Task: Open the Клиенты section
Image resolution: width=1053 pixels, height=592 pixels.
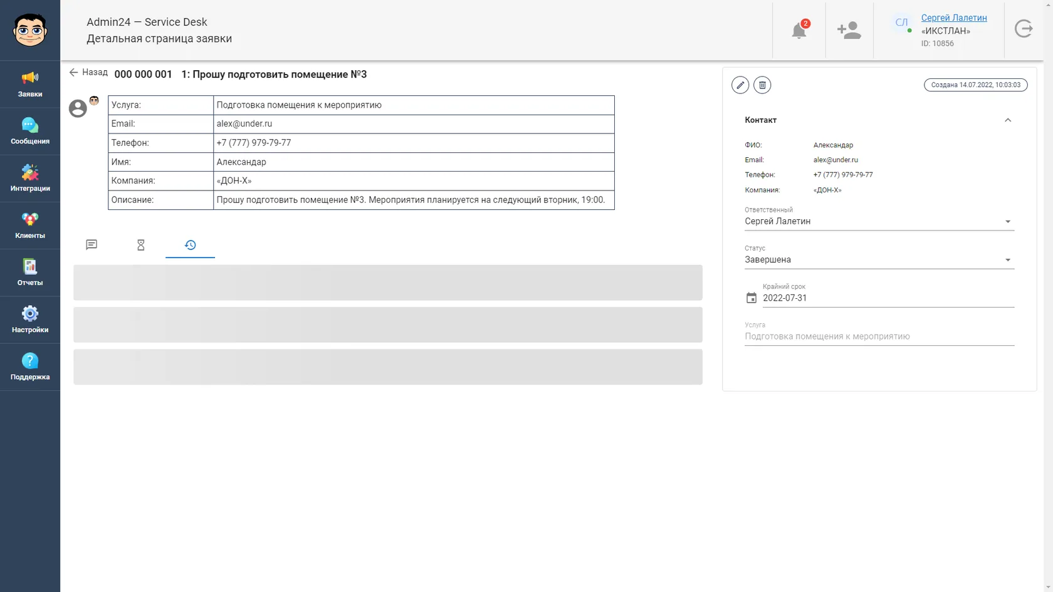Action: (30, 226)
